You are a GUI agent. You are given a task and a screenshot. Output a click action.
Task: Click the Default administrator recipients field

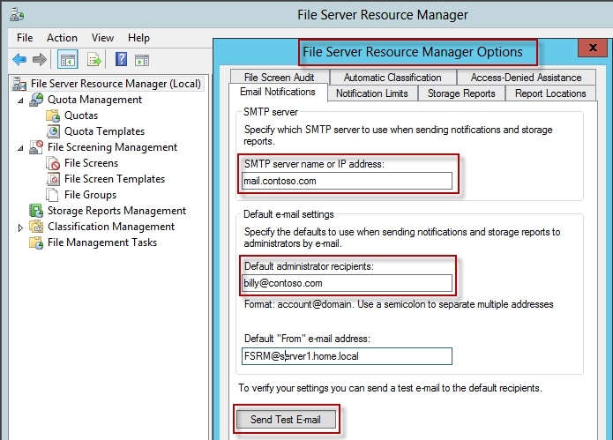point(347,283)
